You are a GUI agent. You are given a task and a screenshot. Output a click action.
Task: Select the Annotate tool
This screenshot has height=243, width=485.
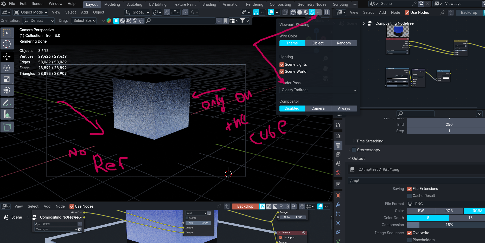(x=7, y=103)
